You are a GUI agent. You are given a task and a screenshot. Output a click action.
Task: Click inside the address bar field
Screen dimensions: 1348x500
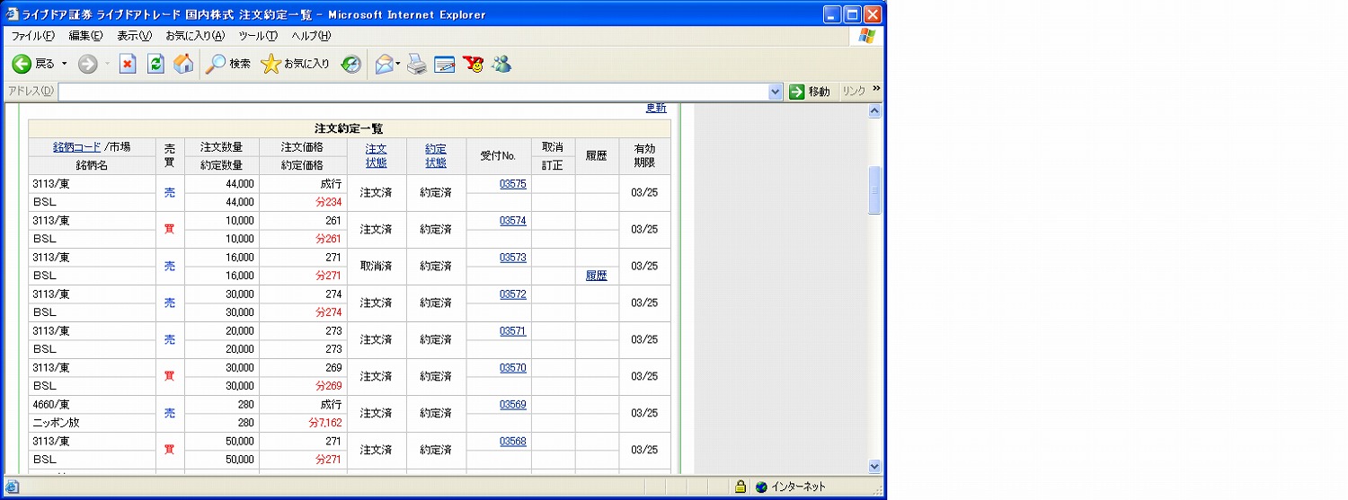[x=413, y=92]
